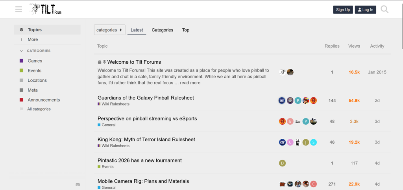The image size is (403, 190).
Task: Click the second poster avatar on Welcome topic
Action: [290, 72]
